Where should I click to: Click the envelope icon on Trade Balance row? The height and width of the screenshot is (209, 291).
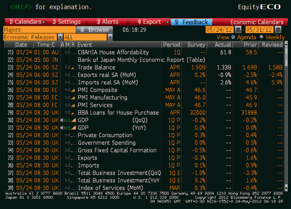coord(68,68)
